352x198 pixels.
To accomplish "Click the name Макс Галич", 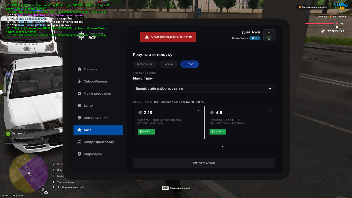I will [144, 78].
